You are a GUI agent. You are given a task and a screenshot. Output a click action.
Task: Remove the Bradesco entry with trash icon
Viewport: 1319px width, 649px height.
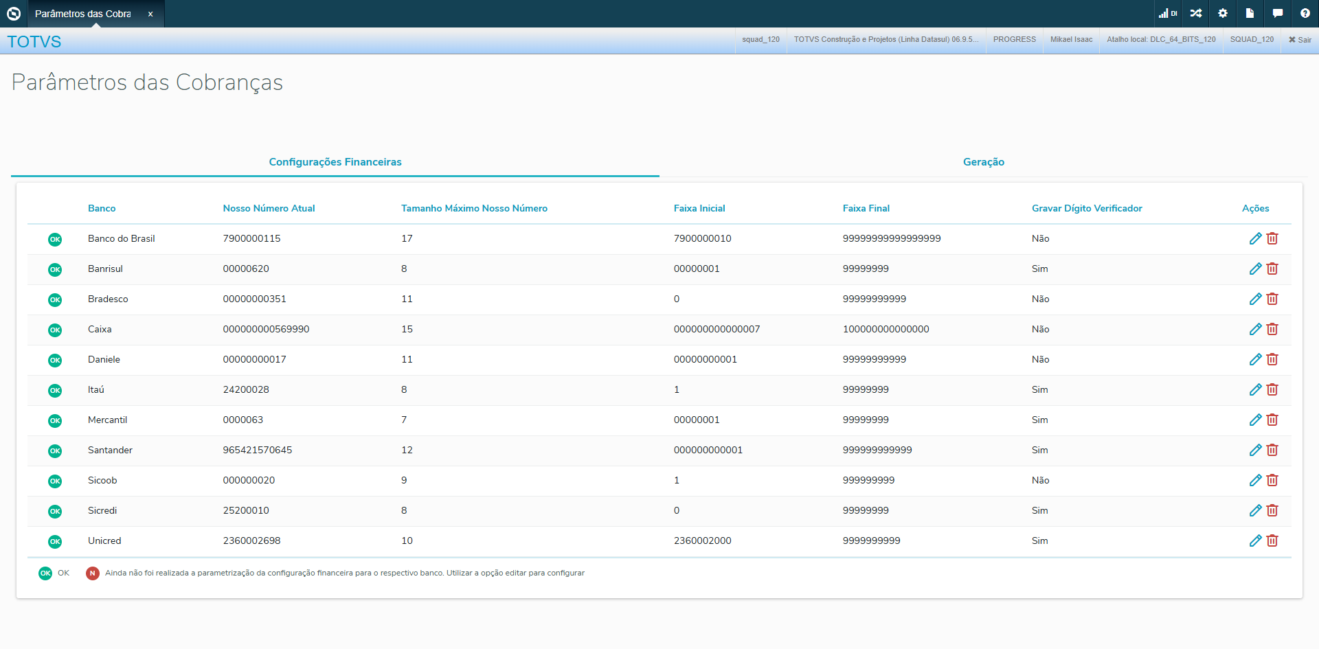click(x=1272, y=299)
